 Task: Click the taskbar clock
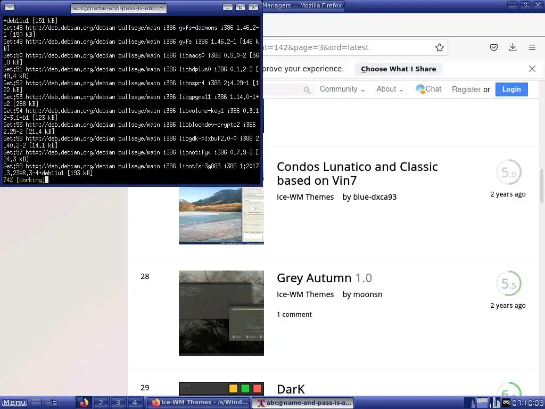click(527, 403)
